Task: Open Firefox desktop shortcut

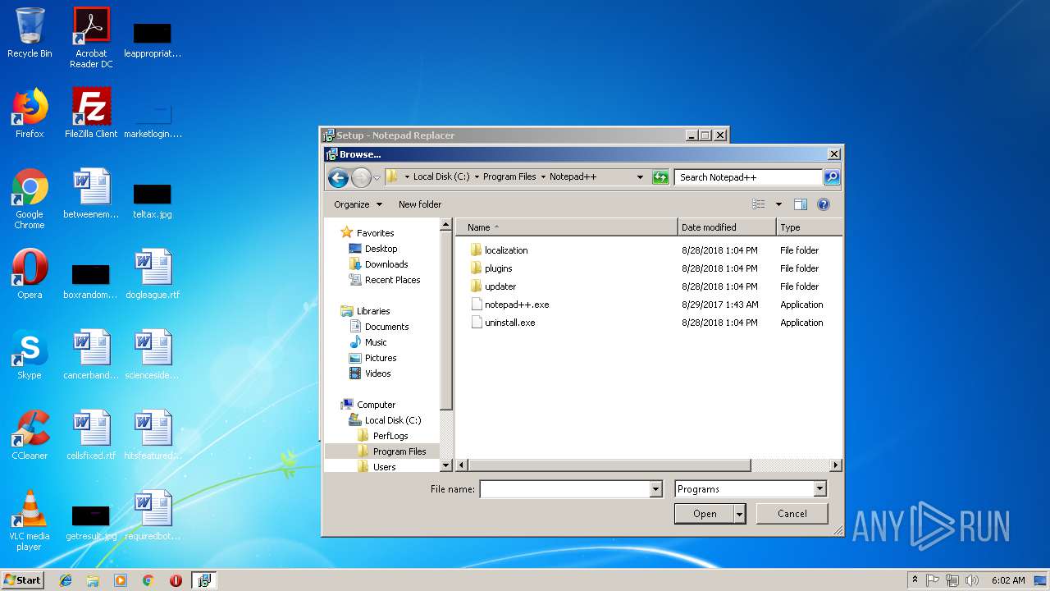Action: (x=30, y=113)
